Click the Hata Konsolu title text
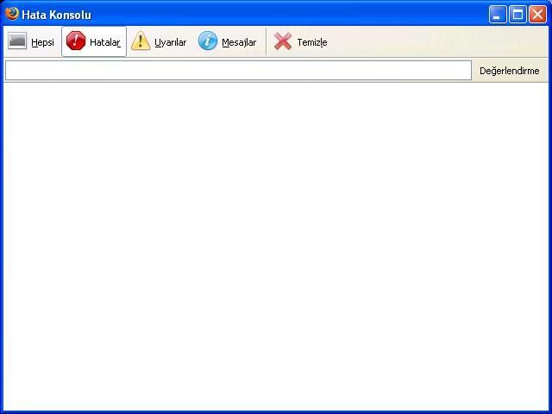Viewport: 552px width, 414px height. click(56, 15)
